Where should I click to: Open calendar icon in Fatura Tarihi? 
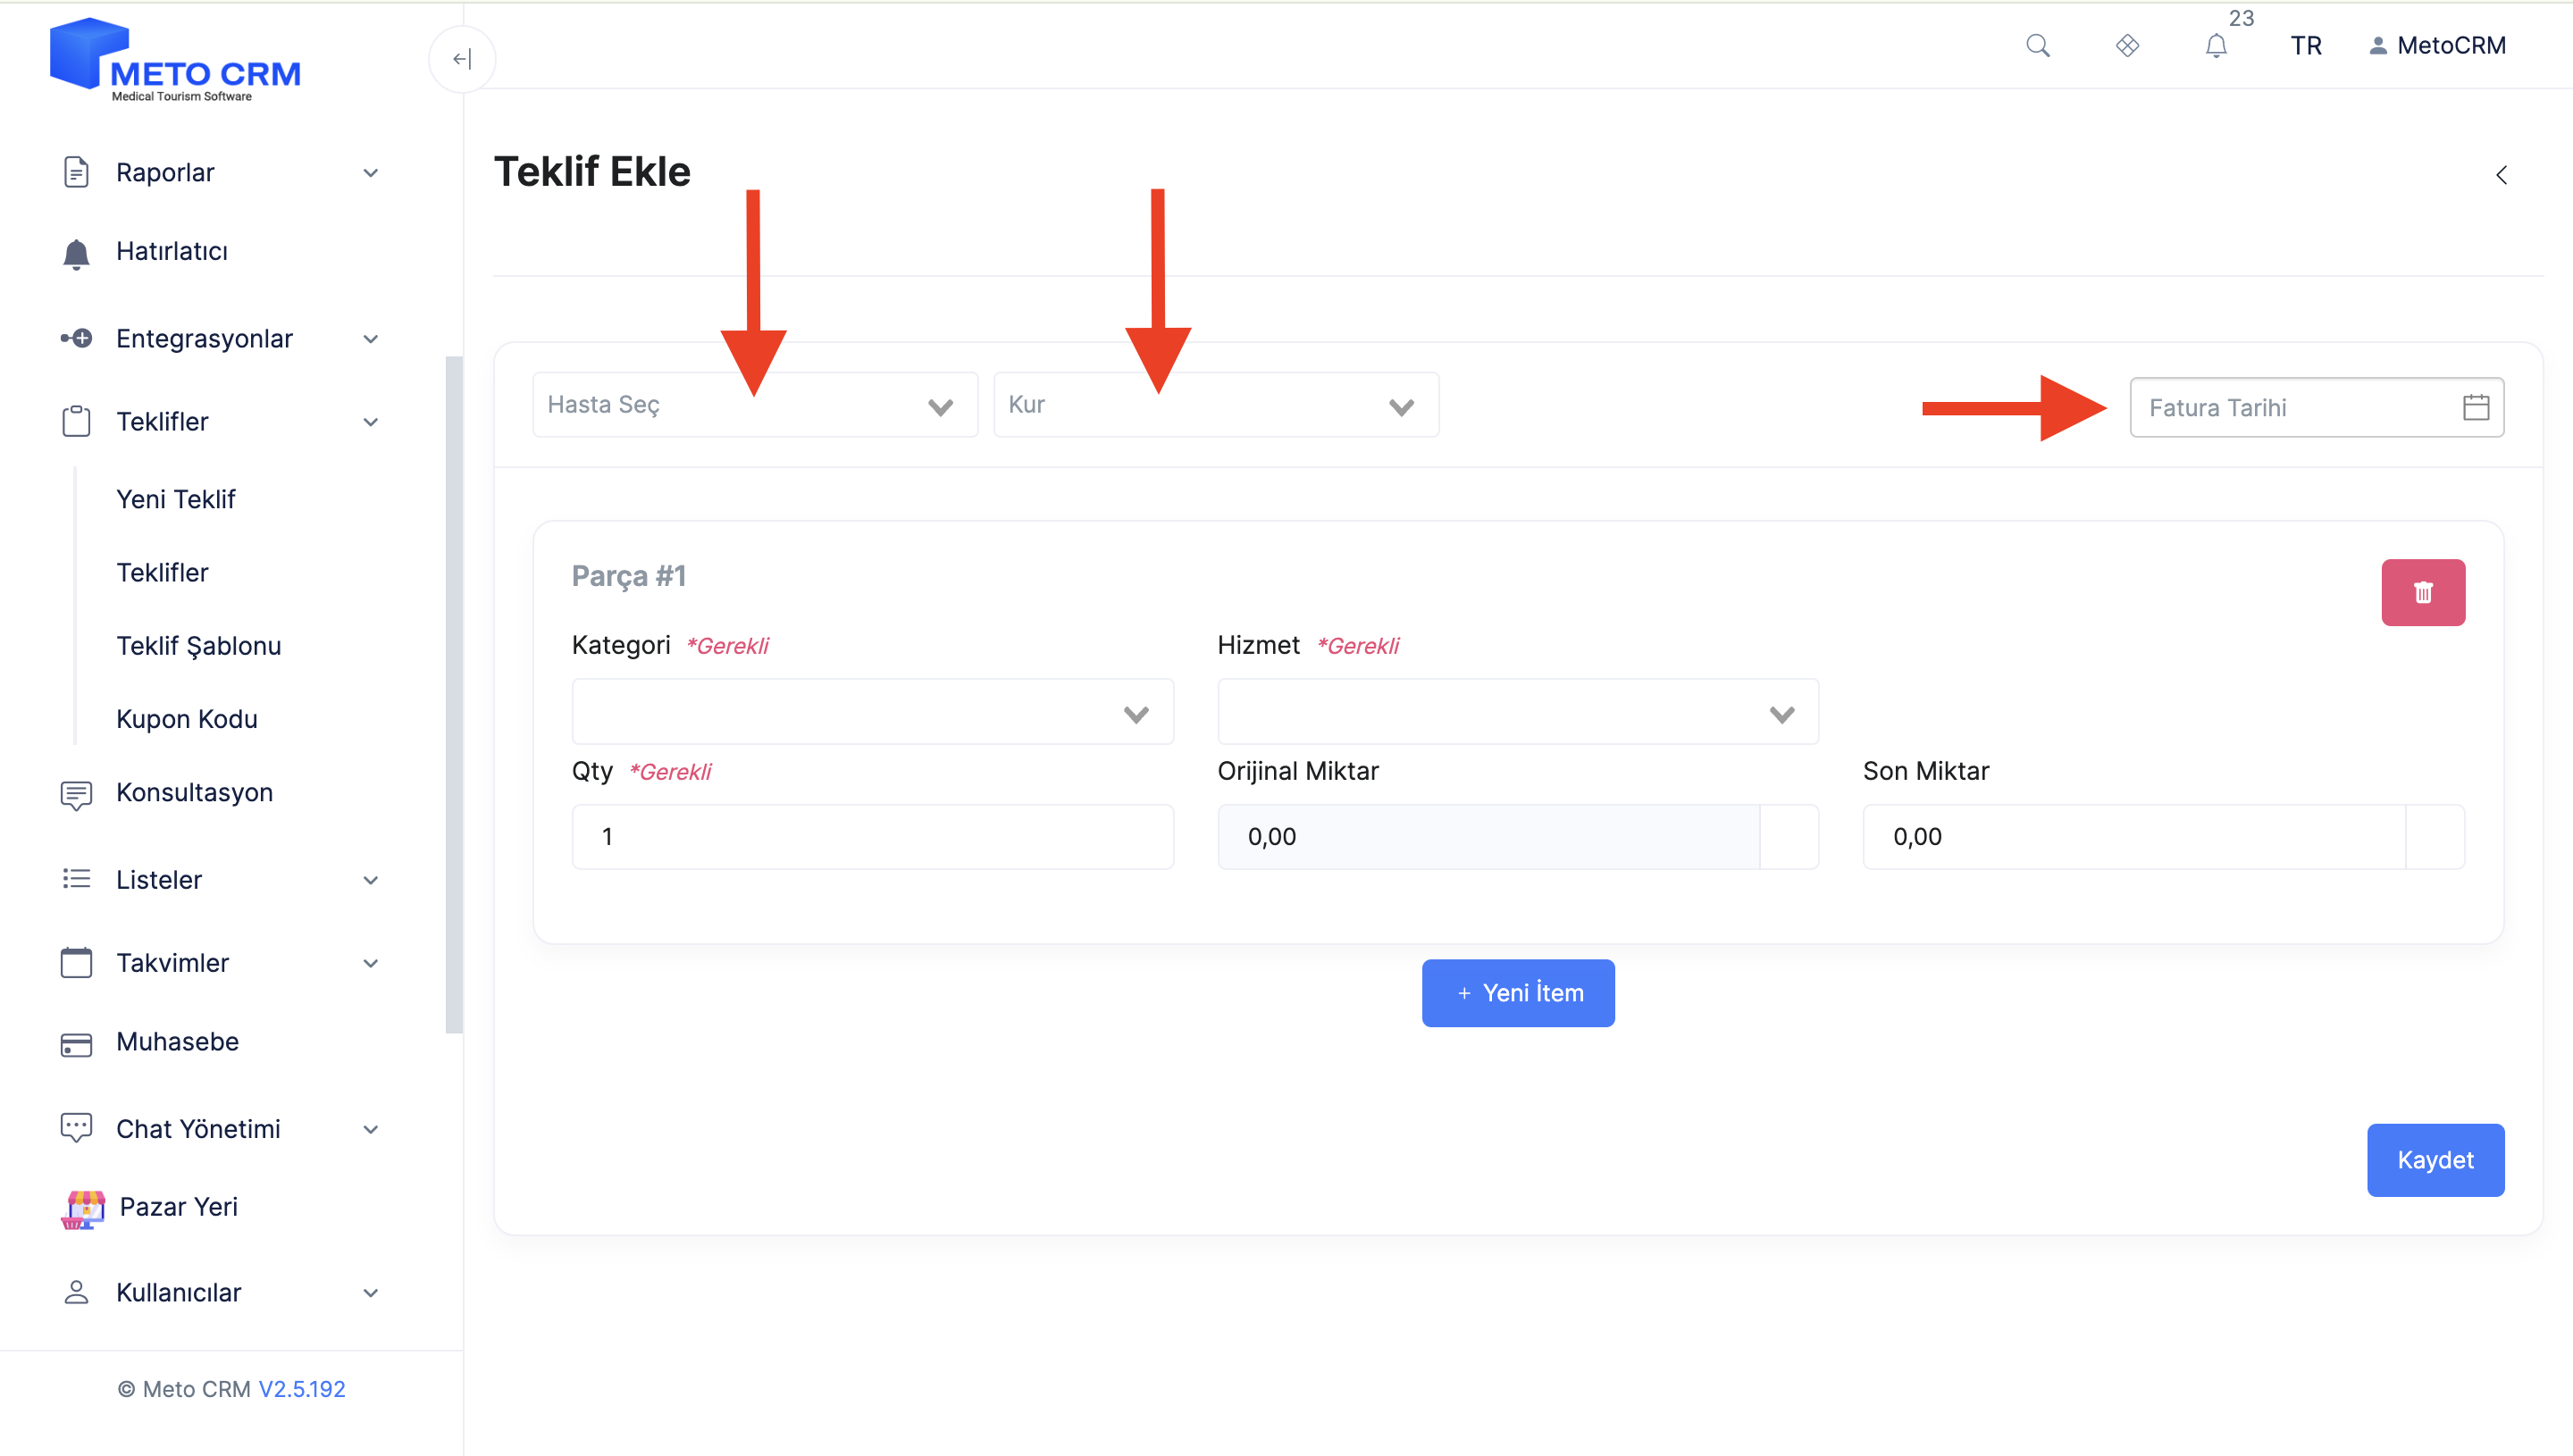[2475, 407]
